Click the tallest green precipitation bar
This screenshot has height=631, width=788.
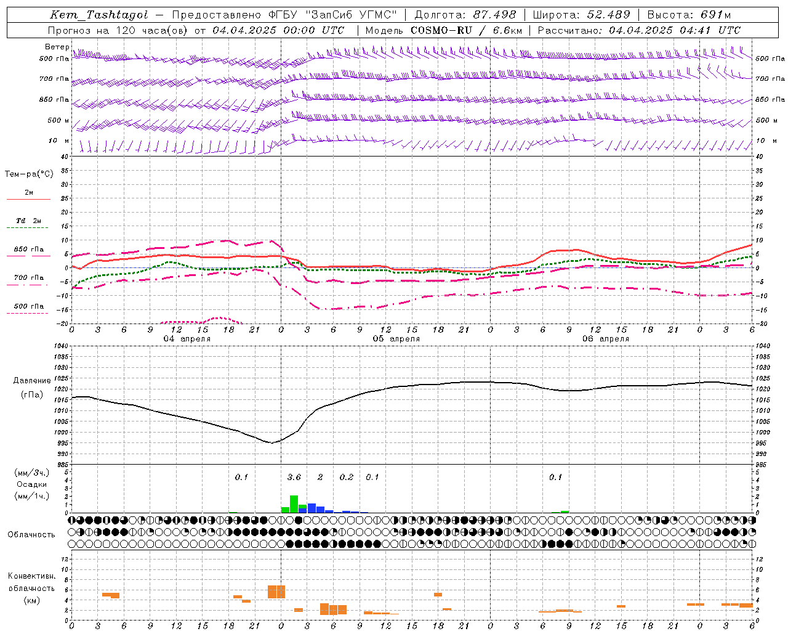click(x=294, y=504)
